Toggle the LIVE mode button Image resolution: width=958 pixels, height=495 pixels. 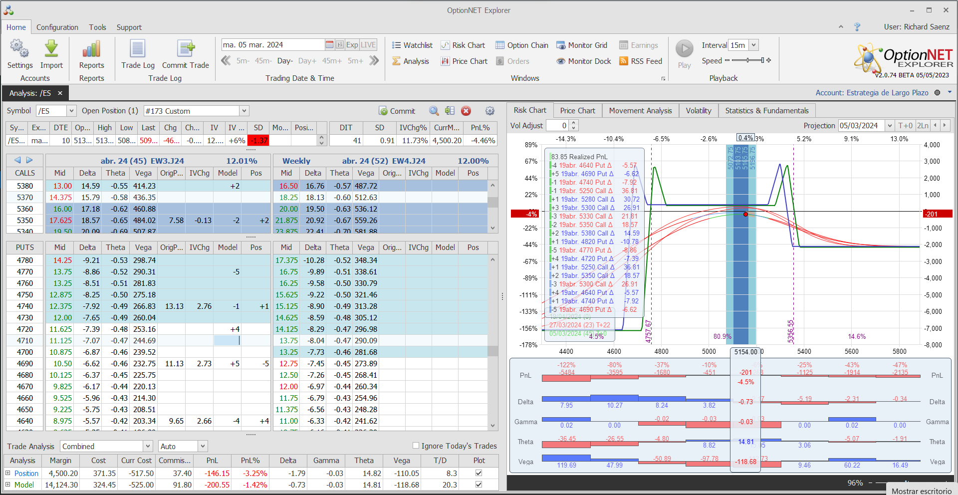pyautogui.click(x=368, y=45)
